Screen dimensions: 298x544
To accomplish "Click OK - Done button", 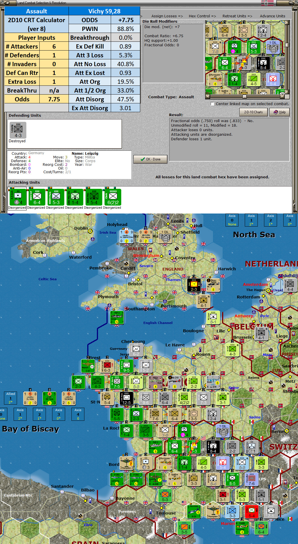I will coord(150,159).
